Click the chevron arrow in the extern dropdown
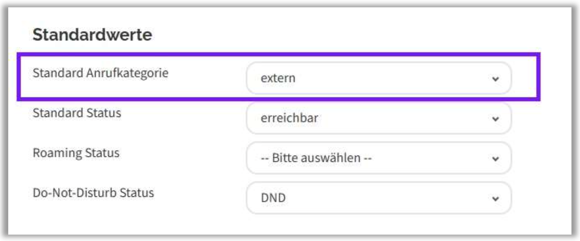 pos(495,79)
